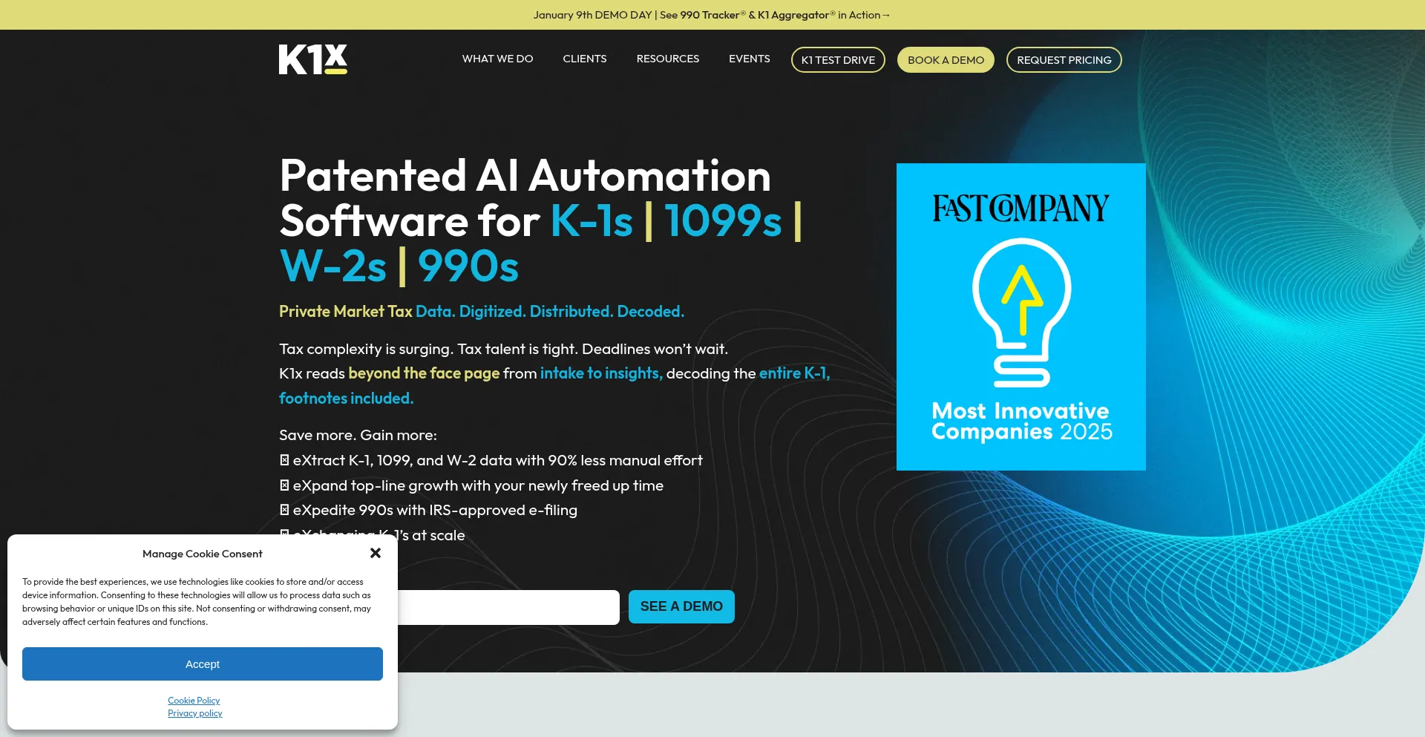The height and width of the screenshot is (737, 1425).
Task: Click the W-2s text in the headline
Action: (x=333, y=266)
